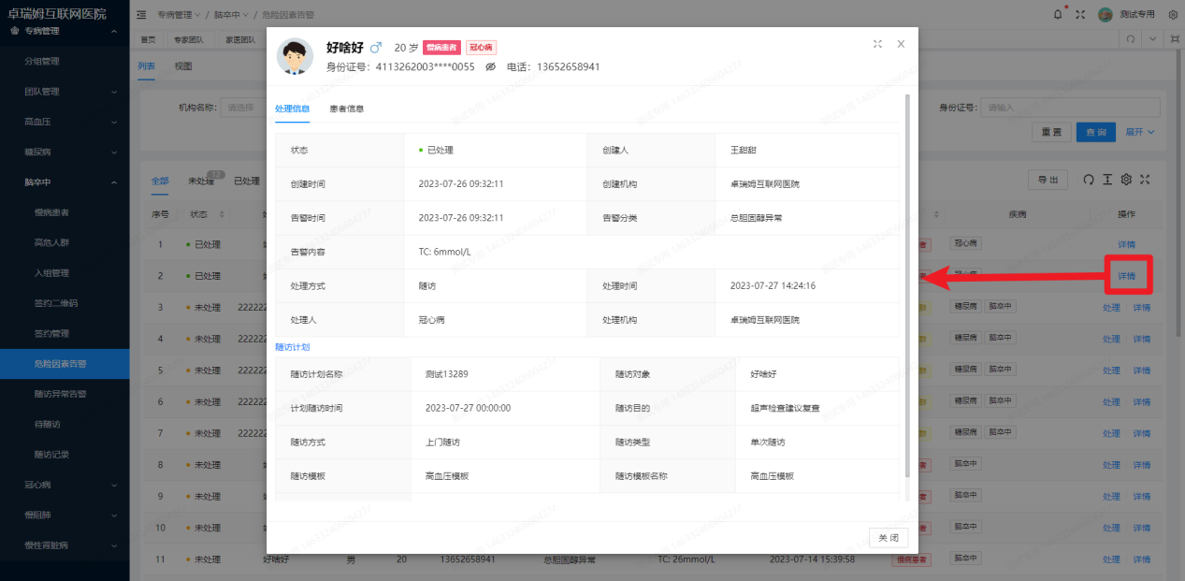Open the 专家团队 page tab
The image size is (1185, 581).
188,40
